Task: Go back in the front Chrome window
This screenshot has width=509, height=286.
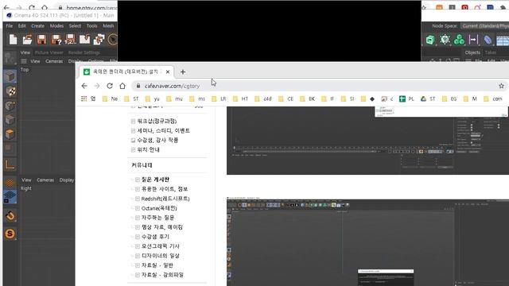Action: click(84, 86)
